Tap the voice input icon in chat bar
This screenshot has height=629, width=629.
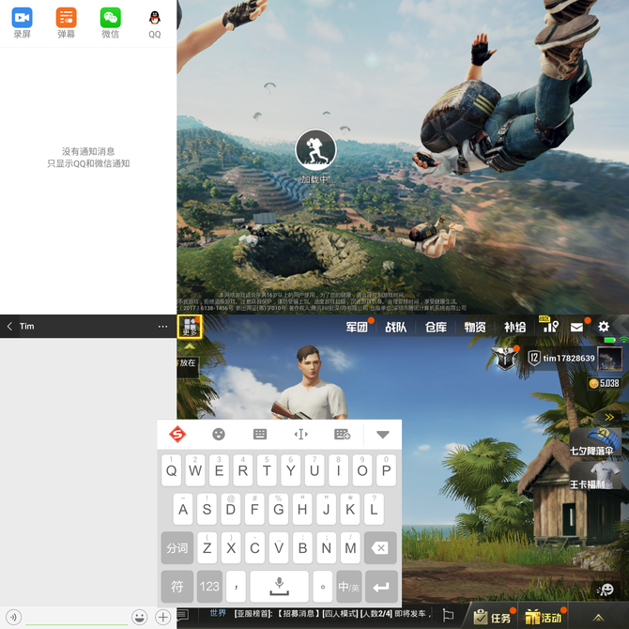point(14,617)
